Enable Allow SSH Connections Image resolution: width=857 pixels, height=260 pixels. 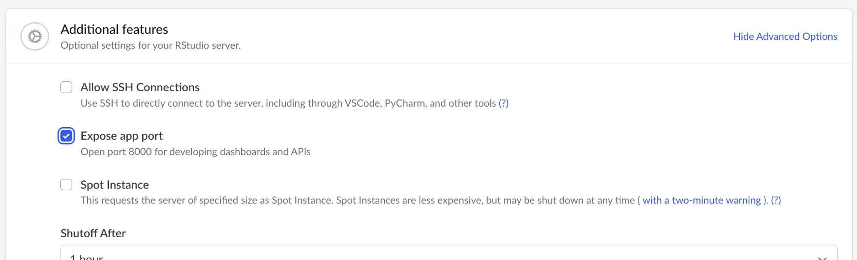66,87
